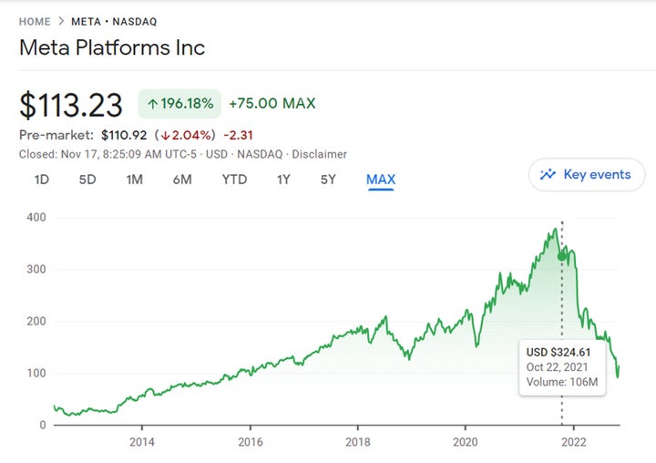The width and height of the screenshot is (656, 463).
Task: Select the 1D time range tab
Action: click(x=42, y=180)
